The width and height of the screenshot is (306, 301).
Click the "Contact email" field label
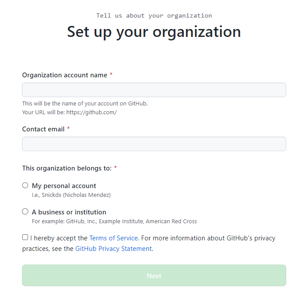pyautogui.click(x=43, y=129)
